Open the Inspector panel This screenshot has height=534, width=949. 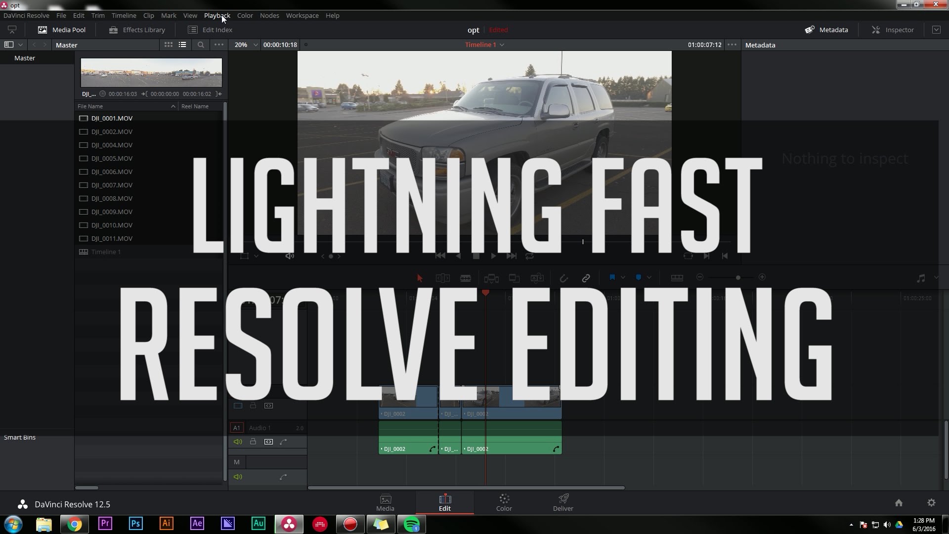(893, 30)
